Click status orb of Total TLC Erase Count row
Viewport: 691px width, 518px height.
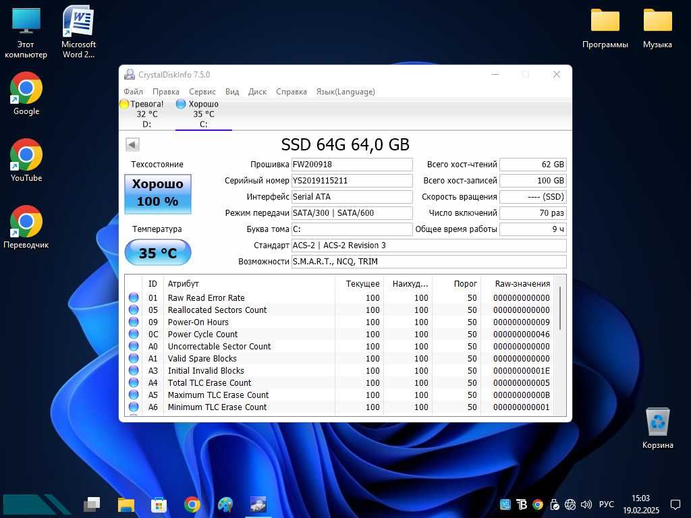(x=134, y=383)
